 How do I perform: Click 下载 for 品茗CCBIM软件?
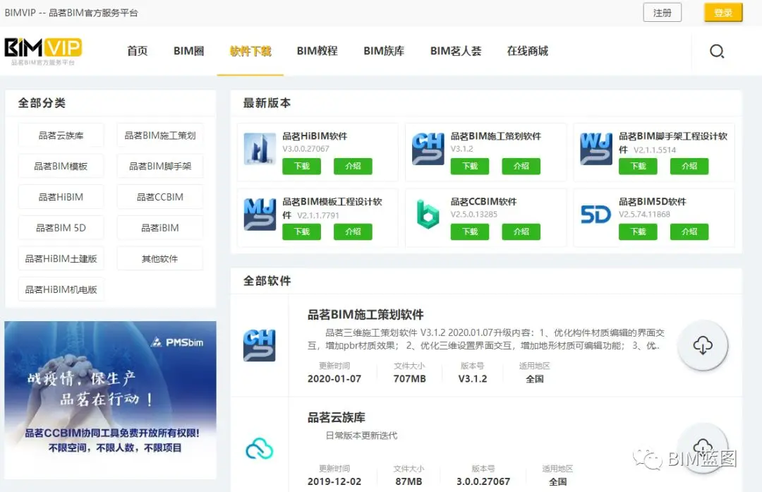coord(469,232)
